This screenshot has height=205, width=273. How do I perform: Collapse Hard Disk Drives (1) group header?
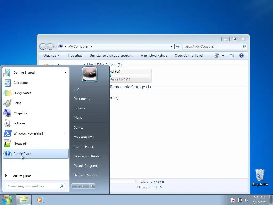[105, 65]
